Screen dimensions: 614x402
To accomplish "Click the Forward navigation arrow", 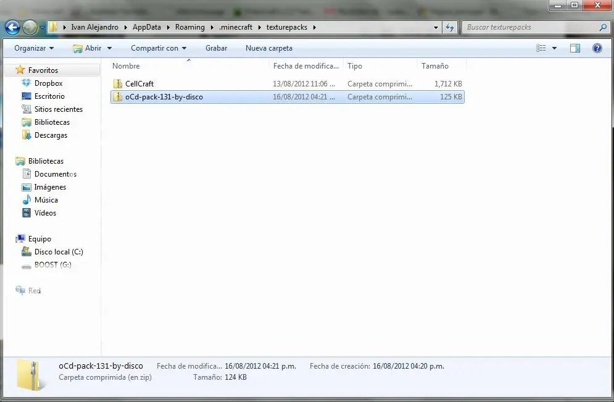I will (30, 27).
